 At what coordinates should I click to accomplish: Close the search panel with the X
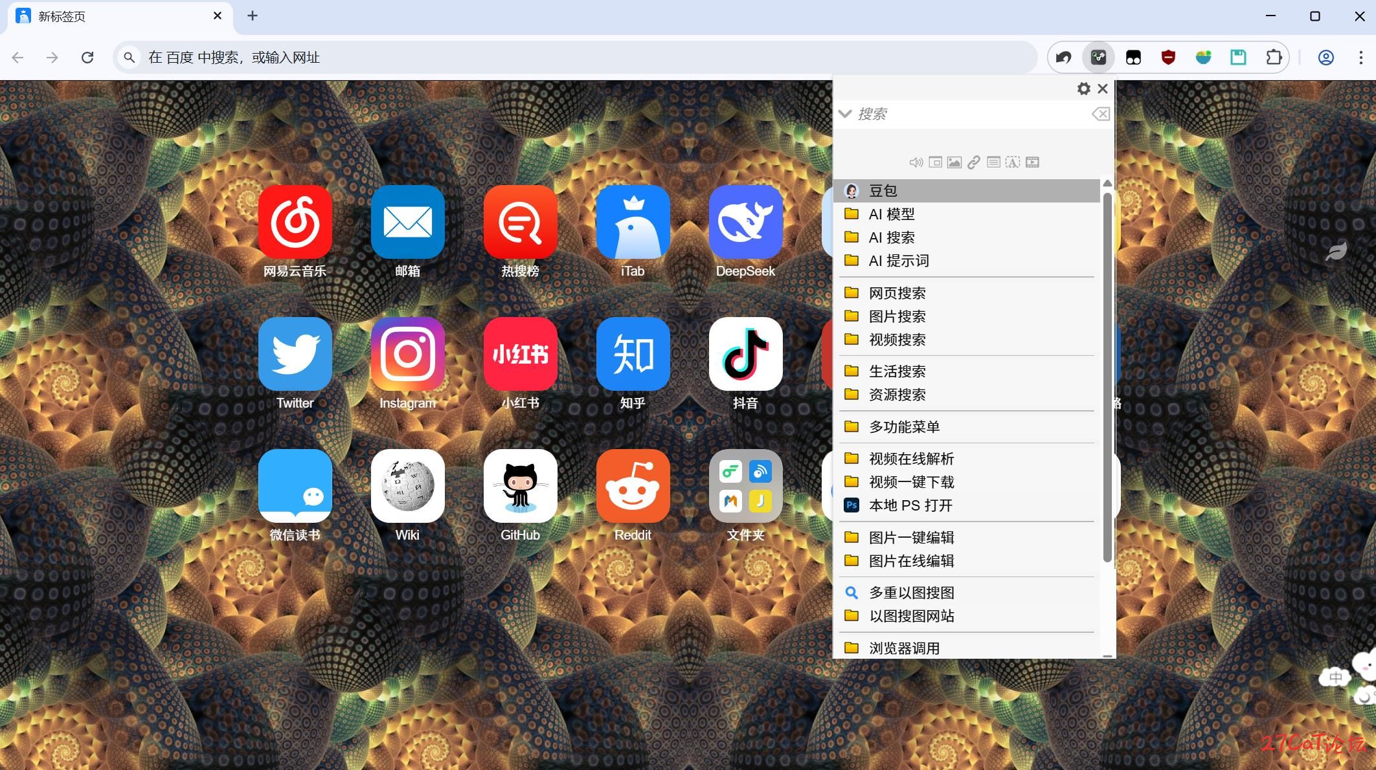[1103, 89]
